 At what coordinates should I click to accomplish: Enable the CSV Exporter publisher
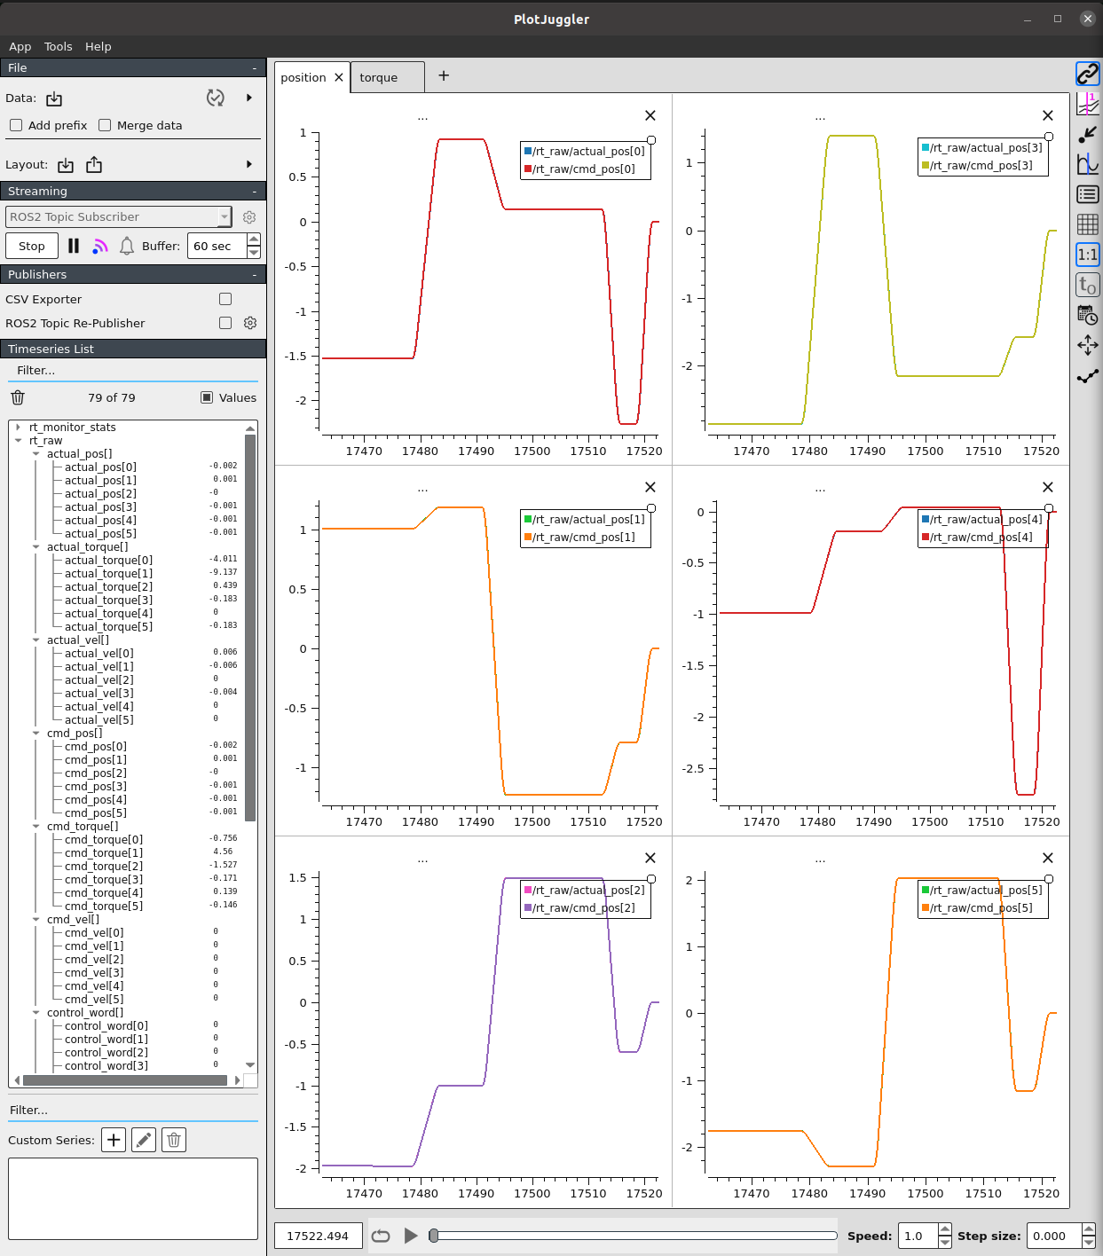tap(225, 299)
